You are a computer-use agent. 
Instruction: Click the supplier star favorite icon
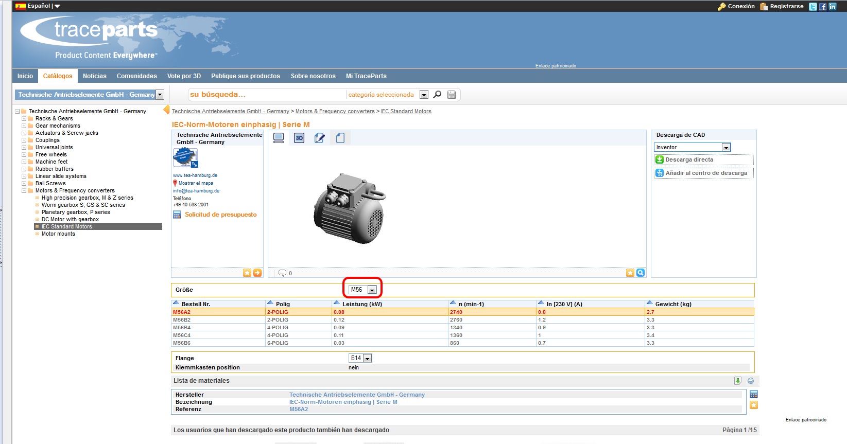[x=247, y=273]
